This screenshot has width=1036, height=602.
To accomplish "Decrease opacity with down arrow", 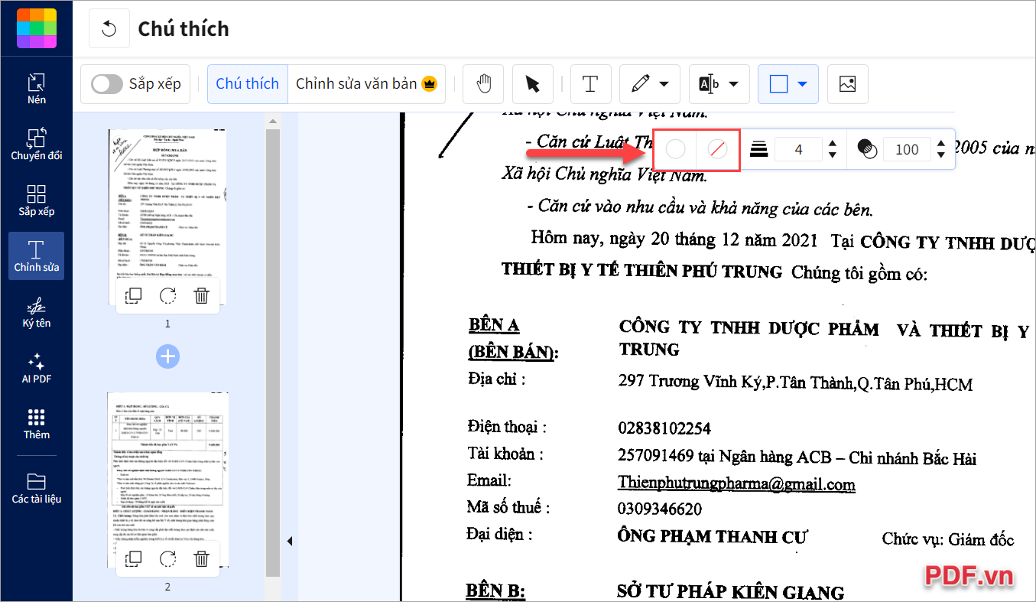I will click(x=941, y=156).
